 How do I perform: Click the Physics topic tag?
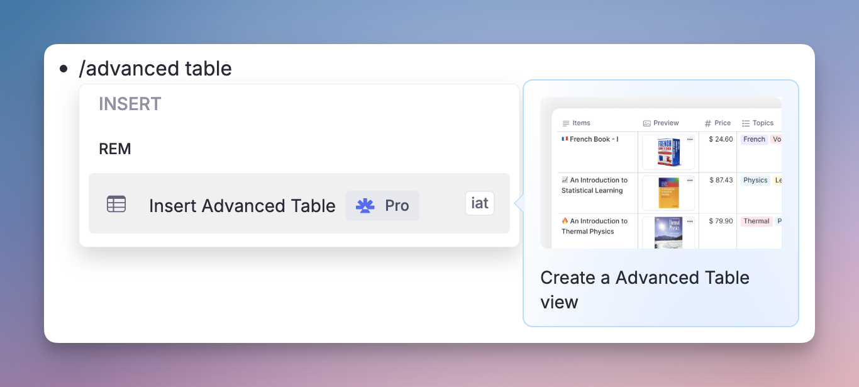[755, 180]
